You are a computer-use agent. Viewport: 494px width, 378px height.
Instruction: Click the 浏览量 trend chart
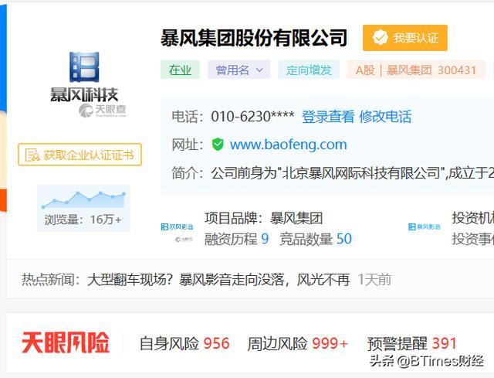click(x=83, y=199)
